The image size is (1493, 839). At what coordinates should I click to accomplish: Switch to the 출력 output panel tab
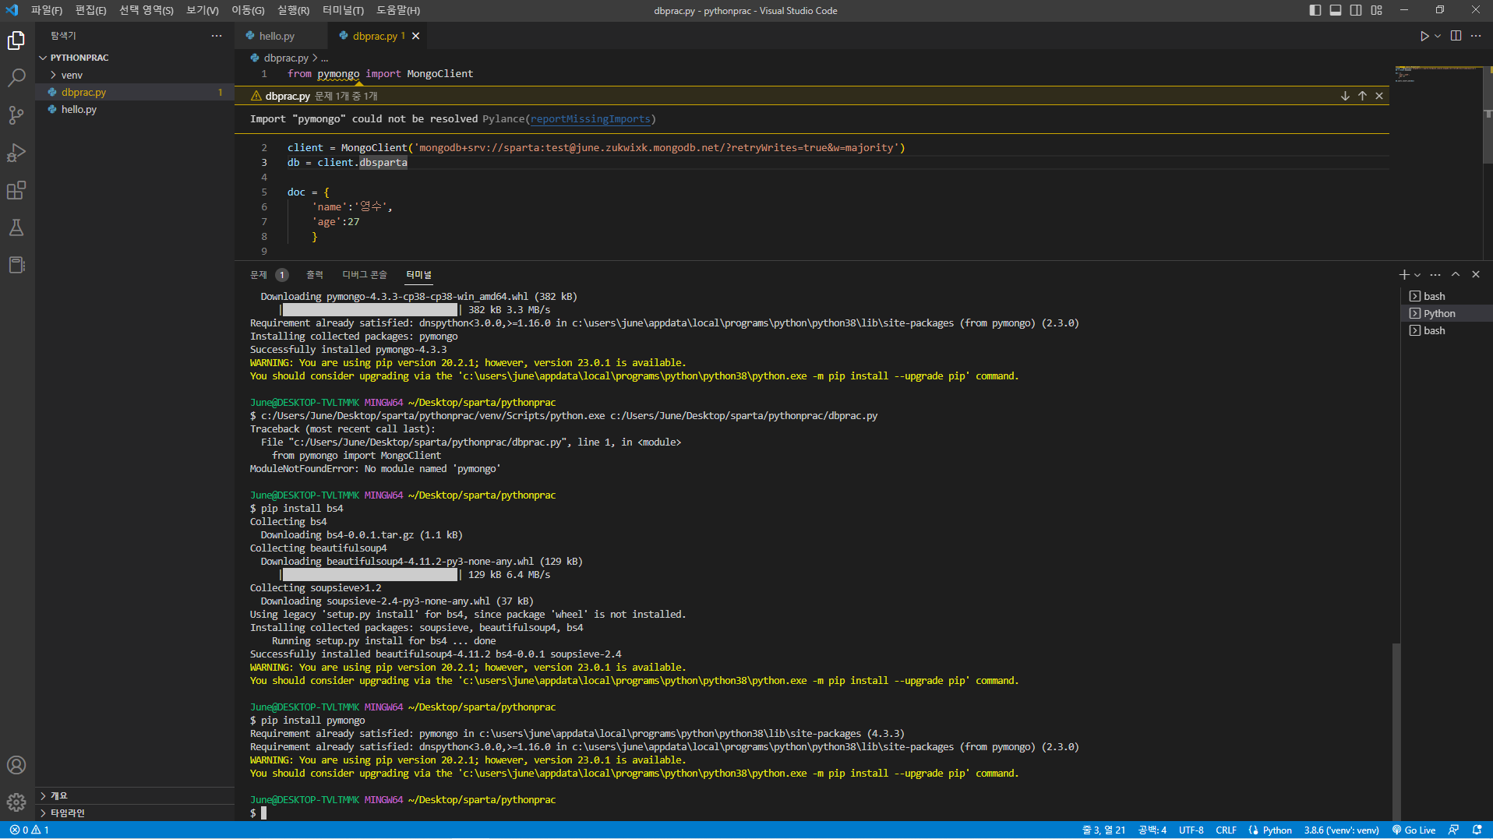click(315, 275)
